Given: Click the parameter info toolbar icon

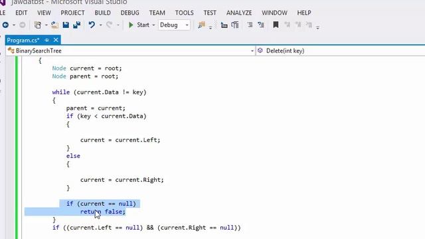Looking at the screenshot, I should click(235, 25).
